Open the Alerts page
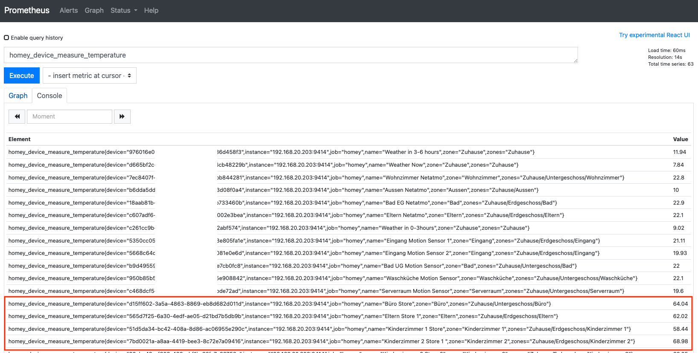 click(x=69, y=10)
